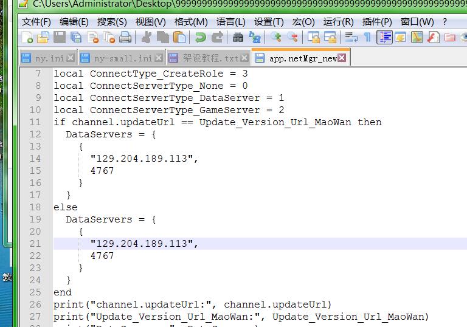The height and width of the screenshot is (327, 467).
Task: Zoom out using the magnifier minus icon
Action: click(x=292, y=38)
